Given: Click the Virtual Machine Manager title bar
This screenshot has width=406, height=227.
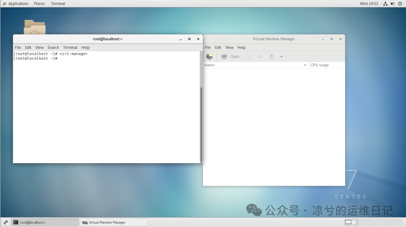Looking at the screenshot, I should click(x=274, y=39).
